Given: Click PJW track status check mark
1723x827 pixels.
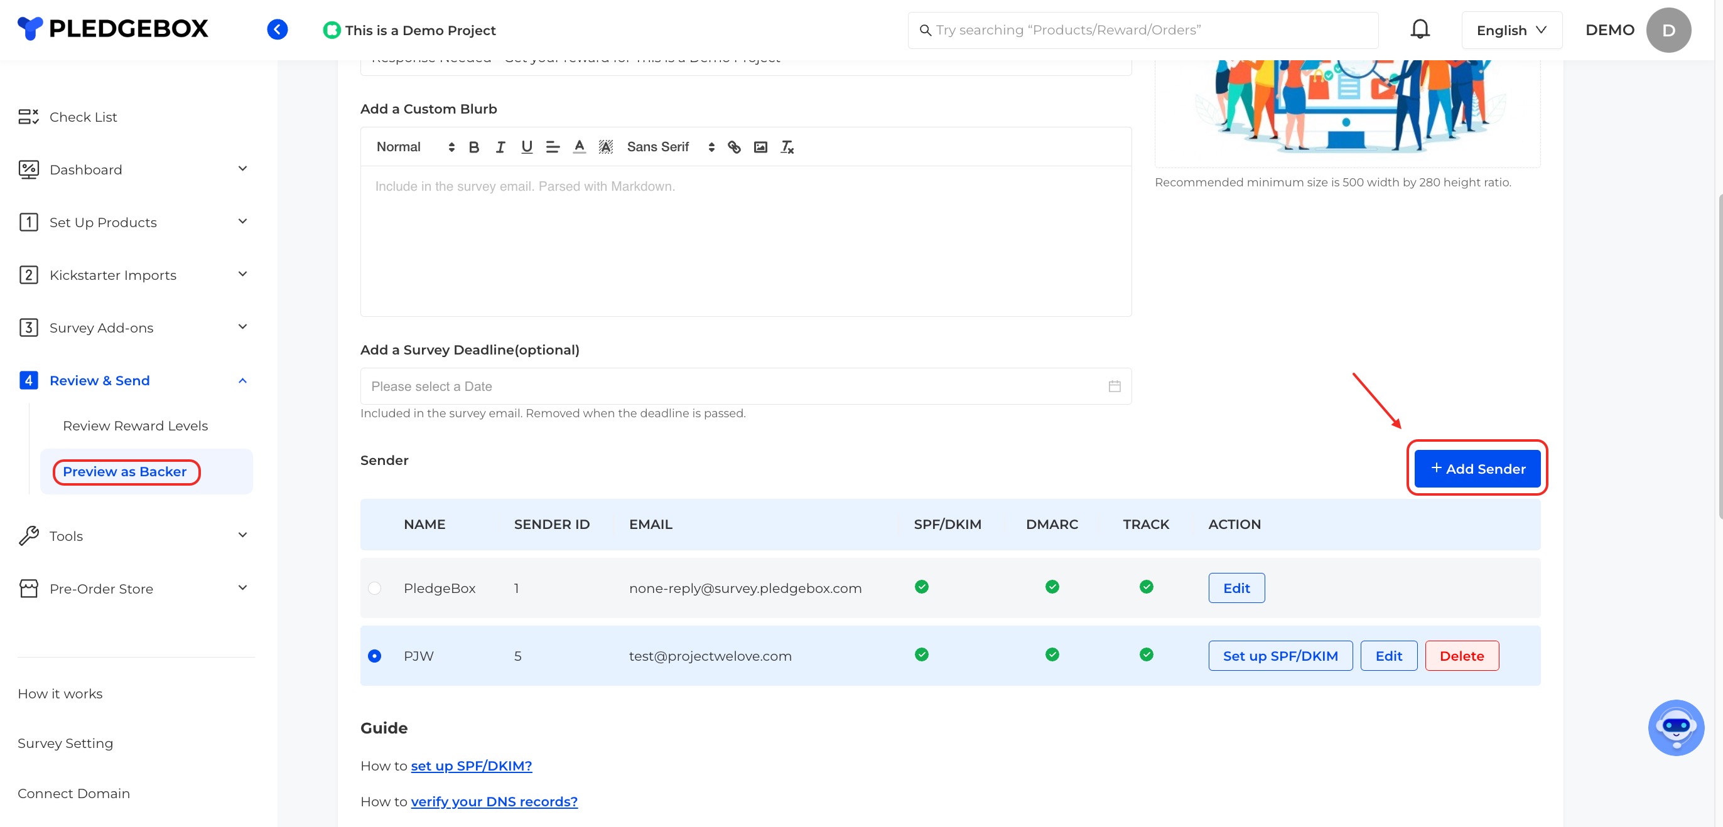Looking at the screenshot, I should pyautogui.click(x=1146, y=654).
